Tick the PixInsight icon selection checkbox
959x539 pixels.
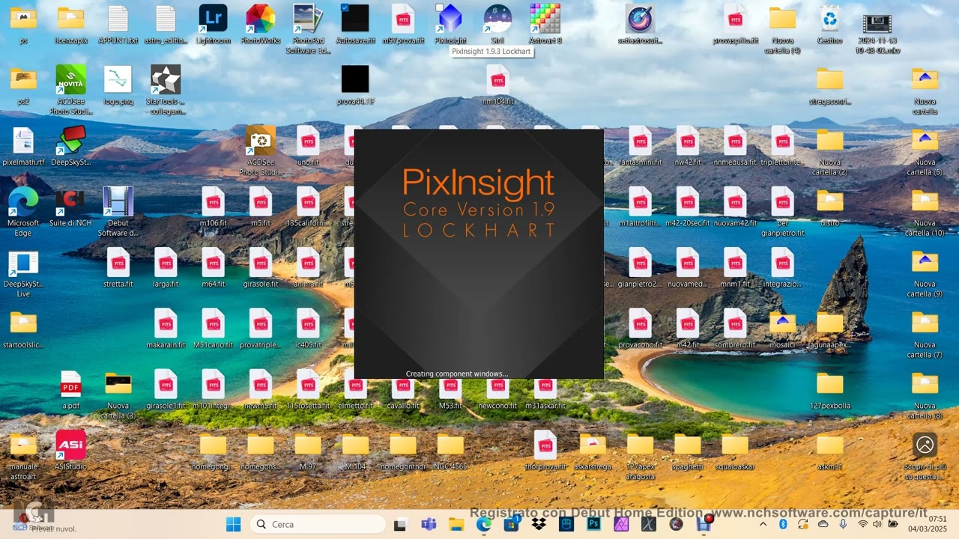coord(440,7)
